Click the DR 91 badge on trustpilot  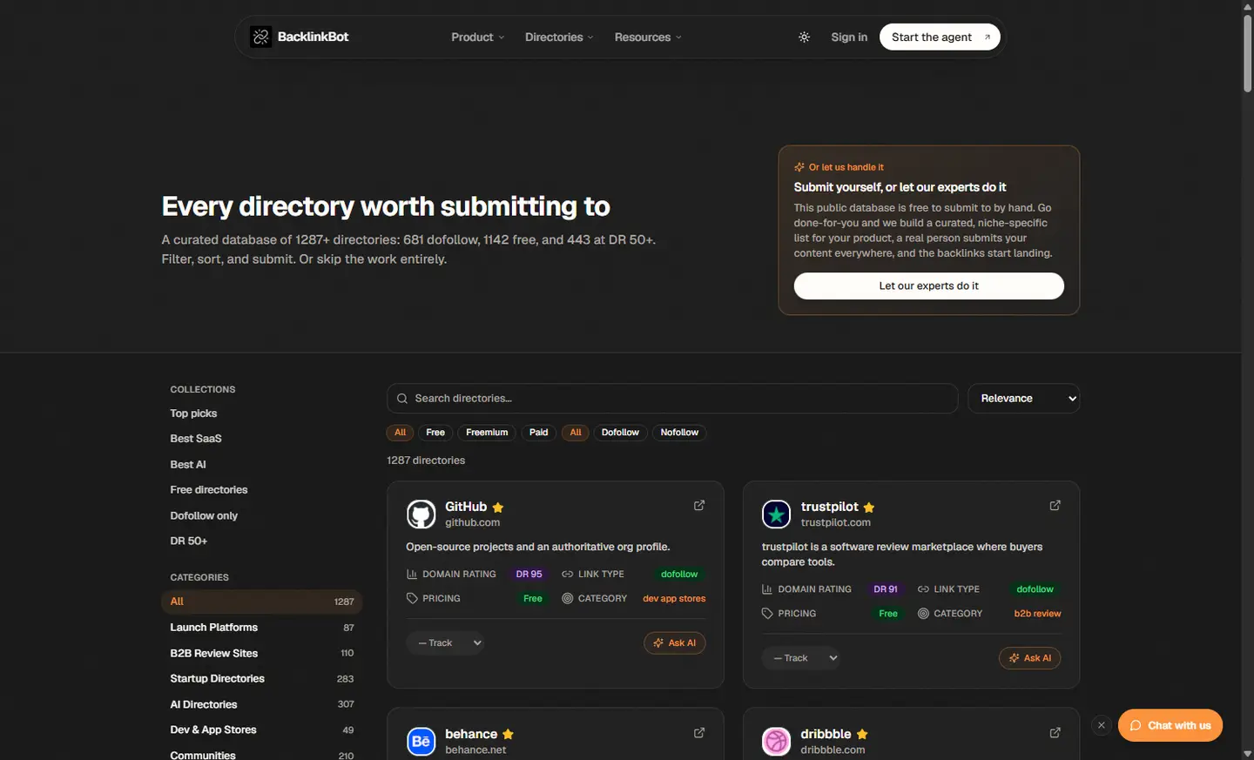[886, 589]
